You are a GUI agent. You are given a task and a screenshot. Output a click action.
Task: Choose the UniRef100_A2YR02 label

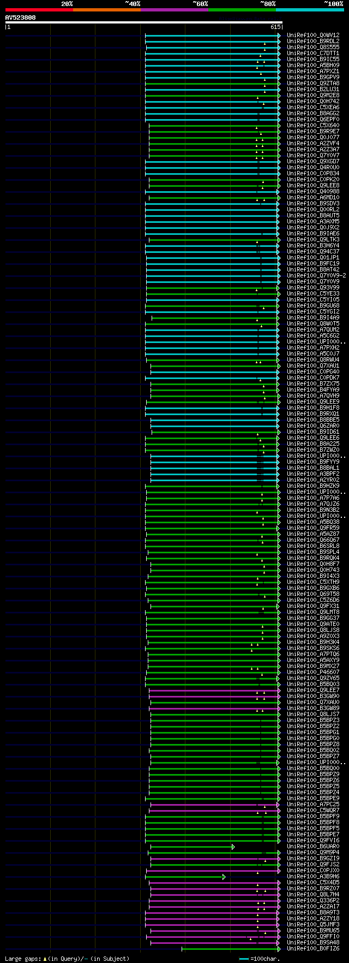(313, 480)
